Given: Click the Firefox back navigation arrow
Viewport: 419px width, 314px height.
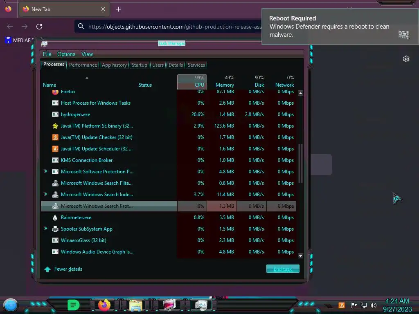Looking at the screenshot, I should [x=10, y=27].
